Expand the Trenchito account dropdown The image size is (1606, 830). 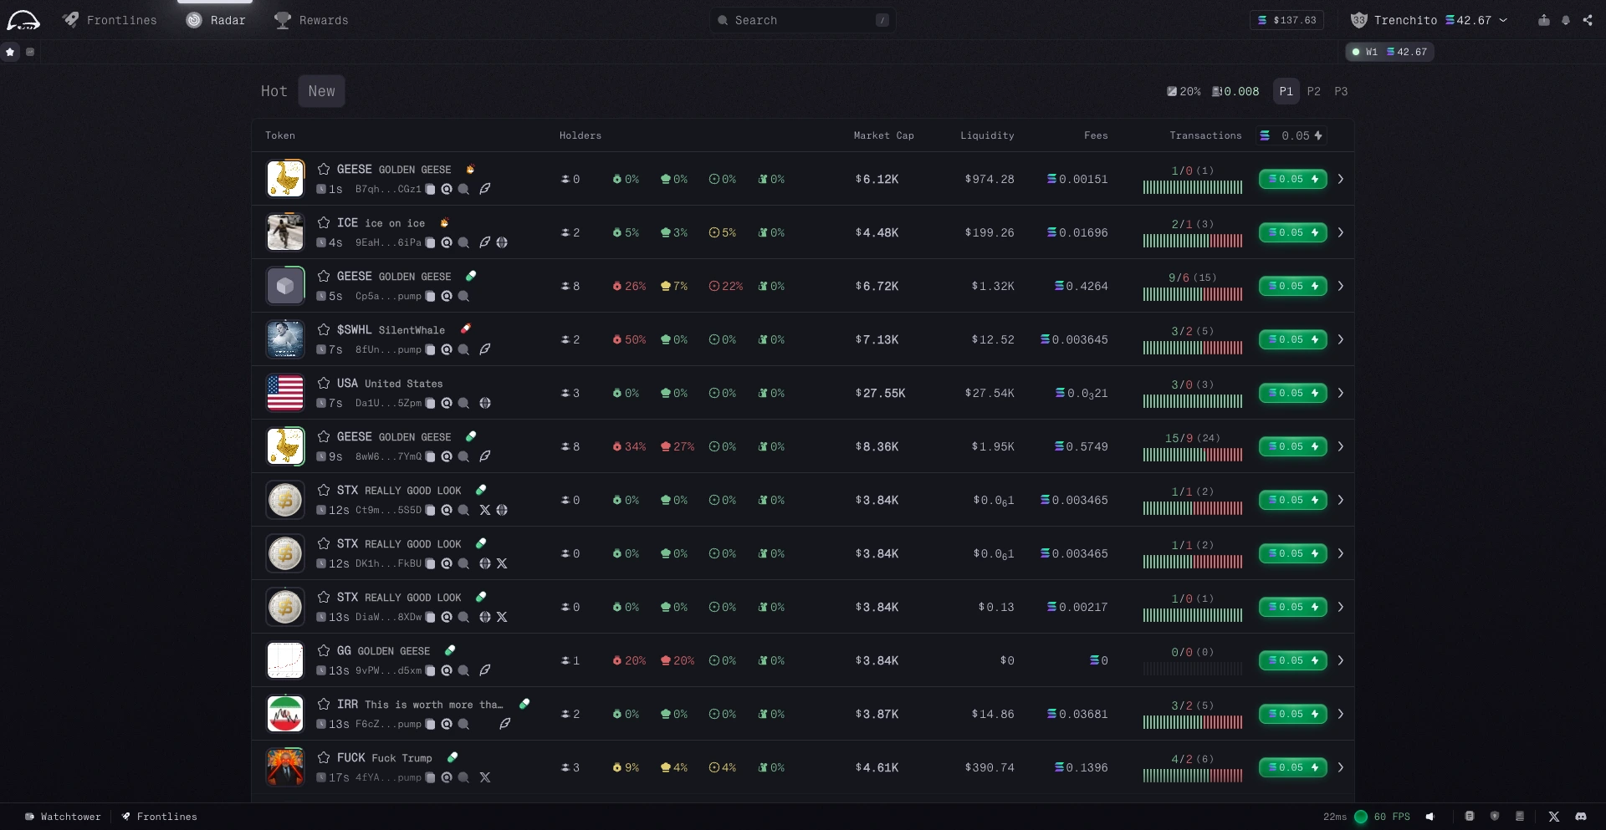pyautogui.click(x=1503, y=20)
